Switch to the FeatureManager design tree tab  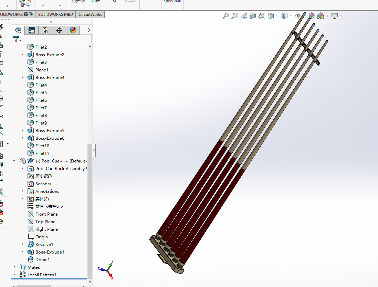18,30
